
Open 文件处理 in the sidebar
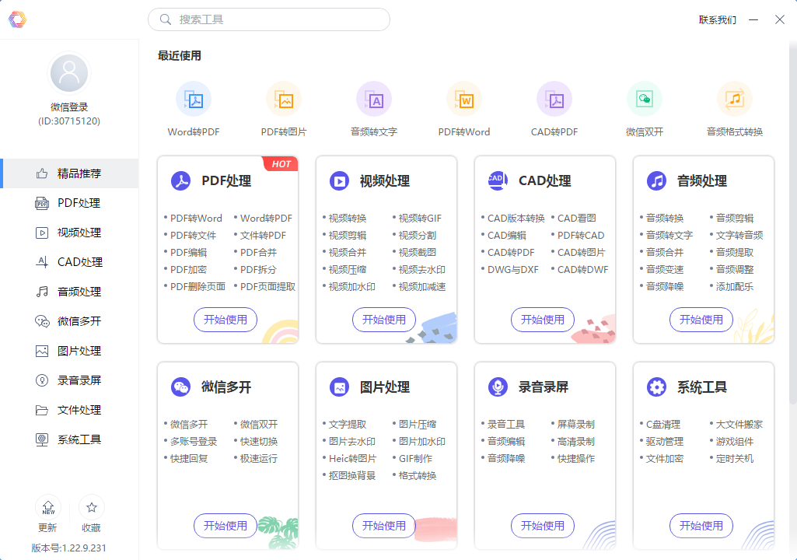[x=69, y=410]
